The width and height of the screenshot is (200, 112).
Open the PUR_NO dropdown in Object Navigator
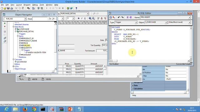[x=25, y=19]
